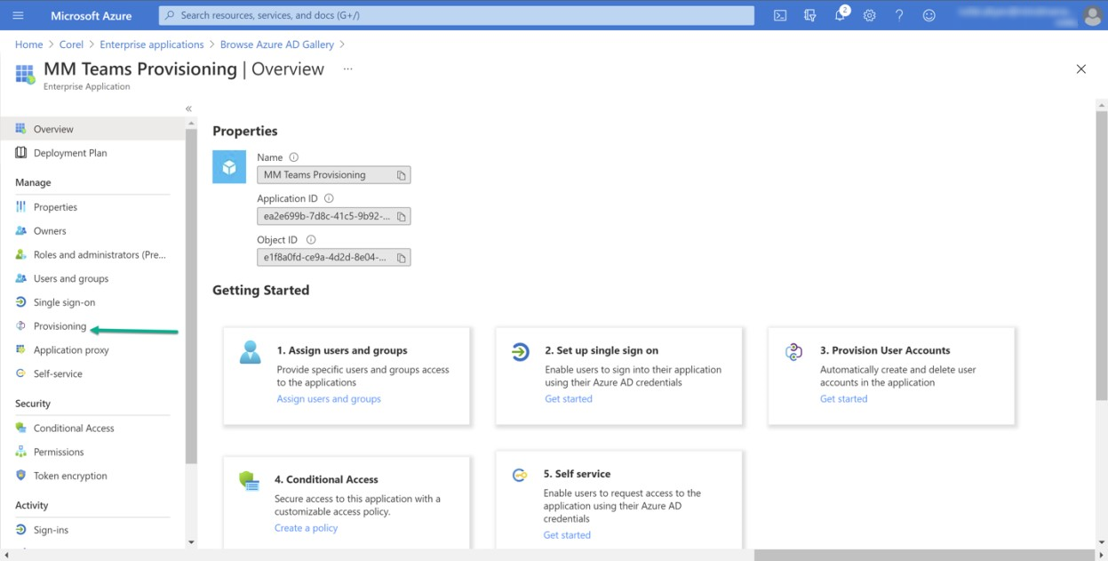Click the main content vertical scrollbar
1108x561 pixels.
tap(1102, 256)
